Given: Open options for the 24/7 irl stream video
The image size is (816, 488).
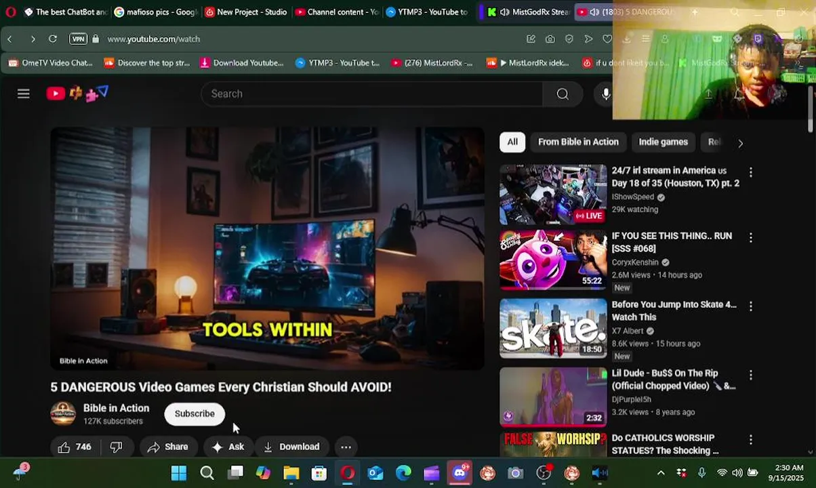Looking at the screenshot, I should [x=750, y=172].
